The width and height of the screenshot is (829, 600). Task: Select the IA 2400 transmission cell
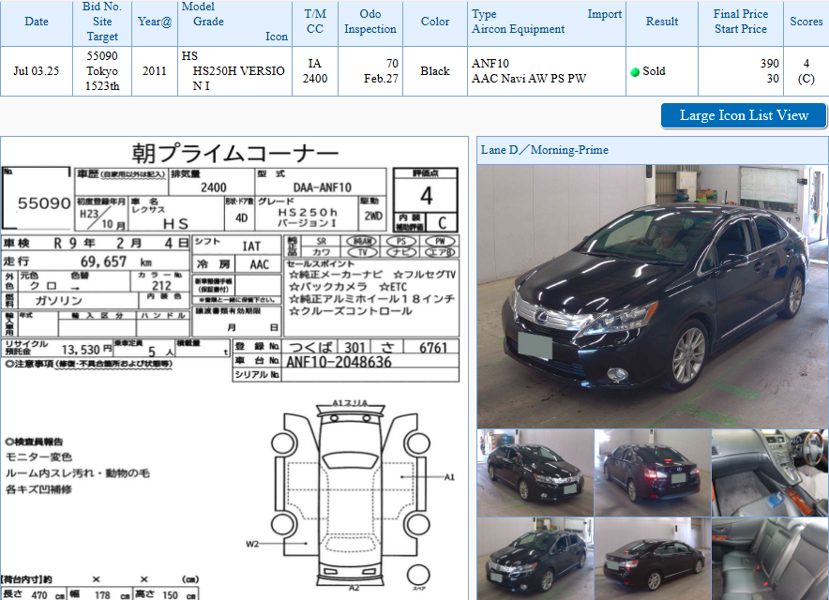315,71
